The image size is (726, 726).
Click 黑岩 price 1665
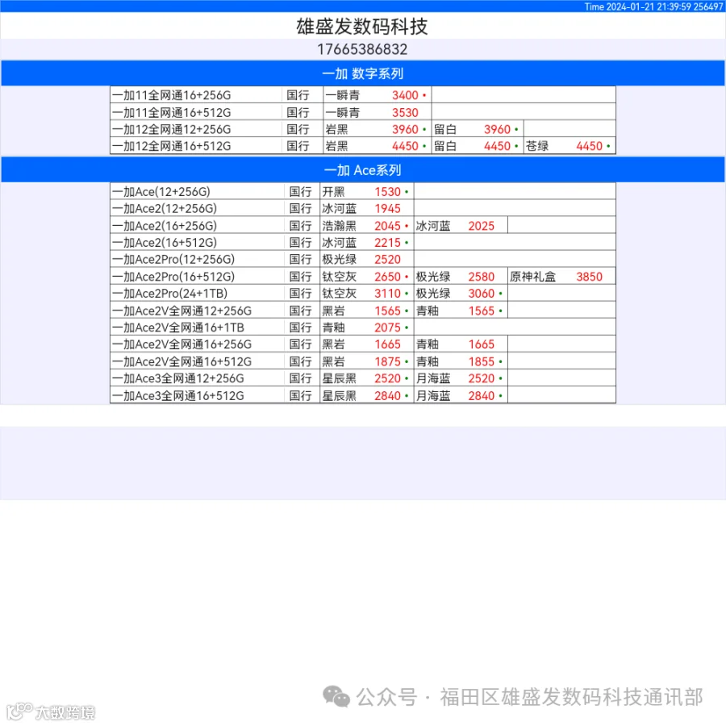click(x=387, y=344)
